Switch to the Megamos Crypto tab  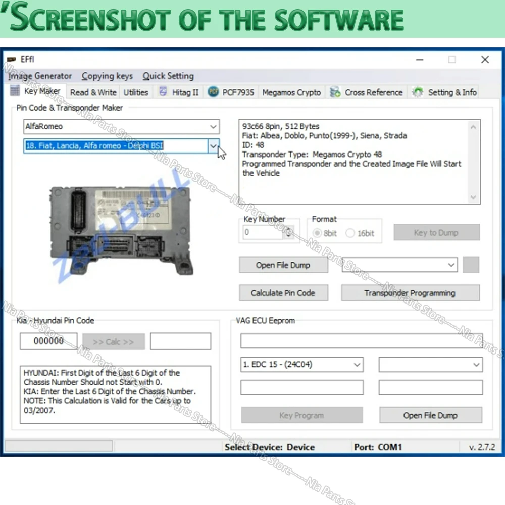click(291, 92)
